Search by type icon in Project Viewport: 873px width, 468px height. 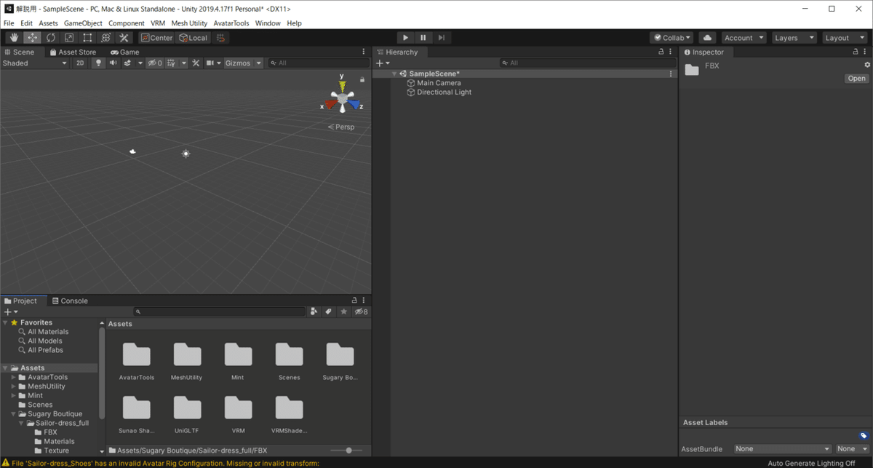pos(314,312)
